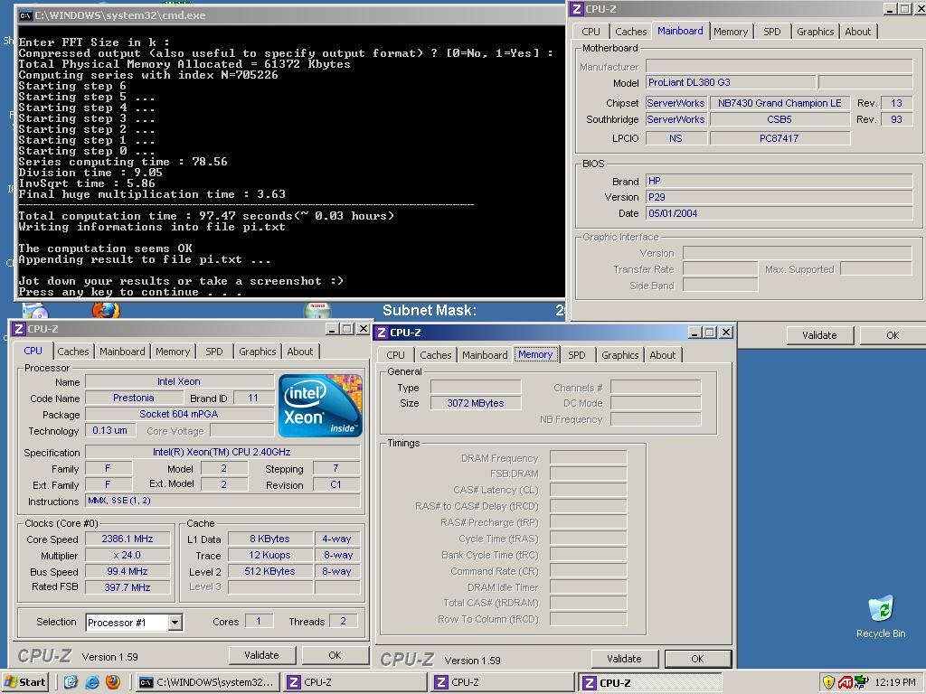Click the CSB5 southbridge field

(780, 119)
